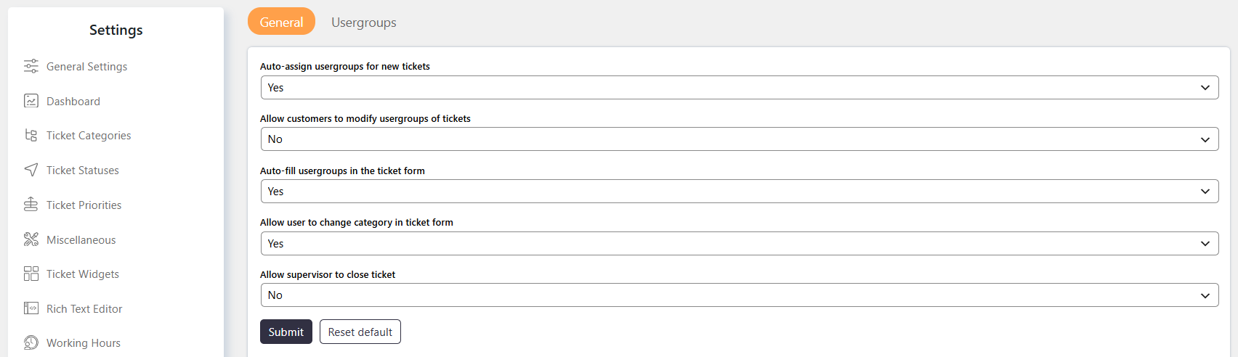
Task: Click the Reset default button
Action: coord(360,332)
